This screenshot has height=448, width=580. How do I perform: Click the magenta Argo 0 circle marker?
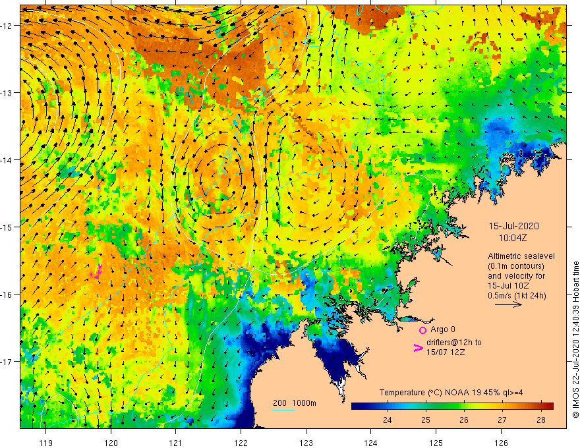click(x=422, y=330)
